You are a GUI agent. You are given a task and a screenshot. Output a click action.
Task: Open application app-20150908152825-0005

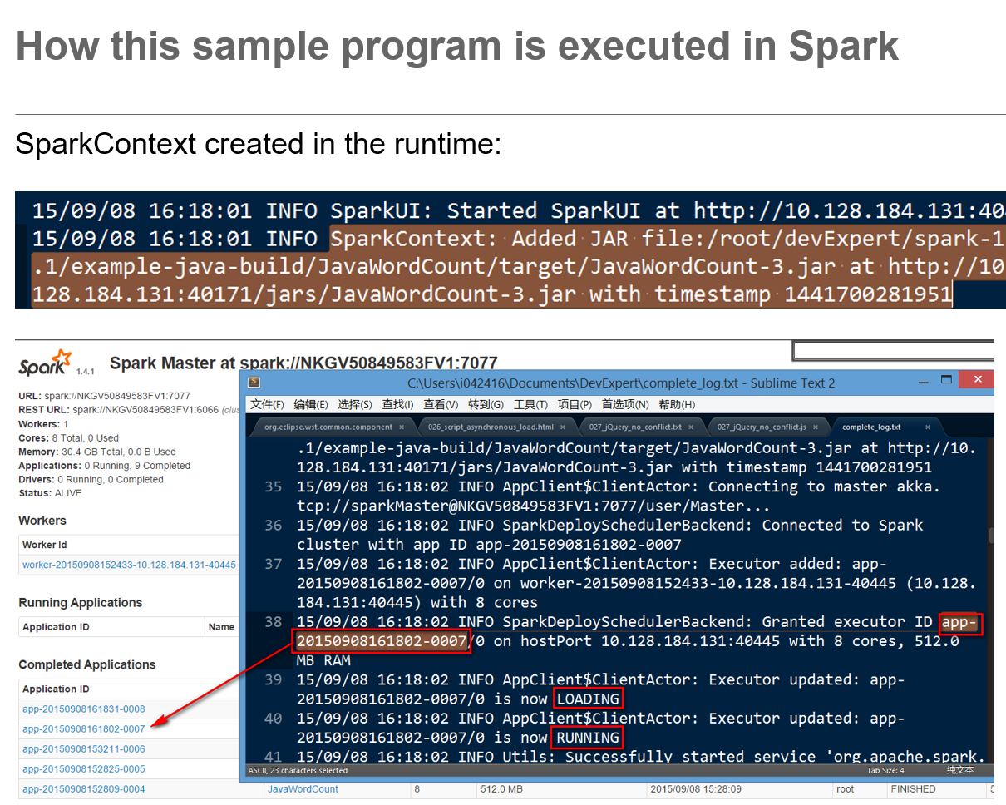click(x=84, y=769)
